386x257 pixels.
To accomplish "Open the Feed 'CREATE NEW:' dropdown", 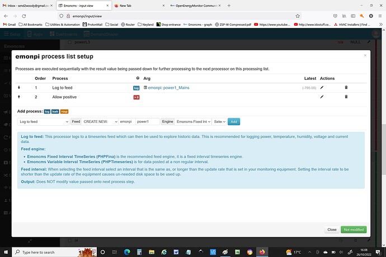I will (x=100, y=122).
